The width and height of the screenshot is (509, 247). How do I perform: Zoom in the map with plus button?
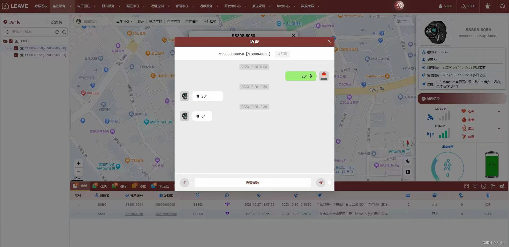[79, 163]
